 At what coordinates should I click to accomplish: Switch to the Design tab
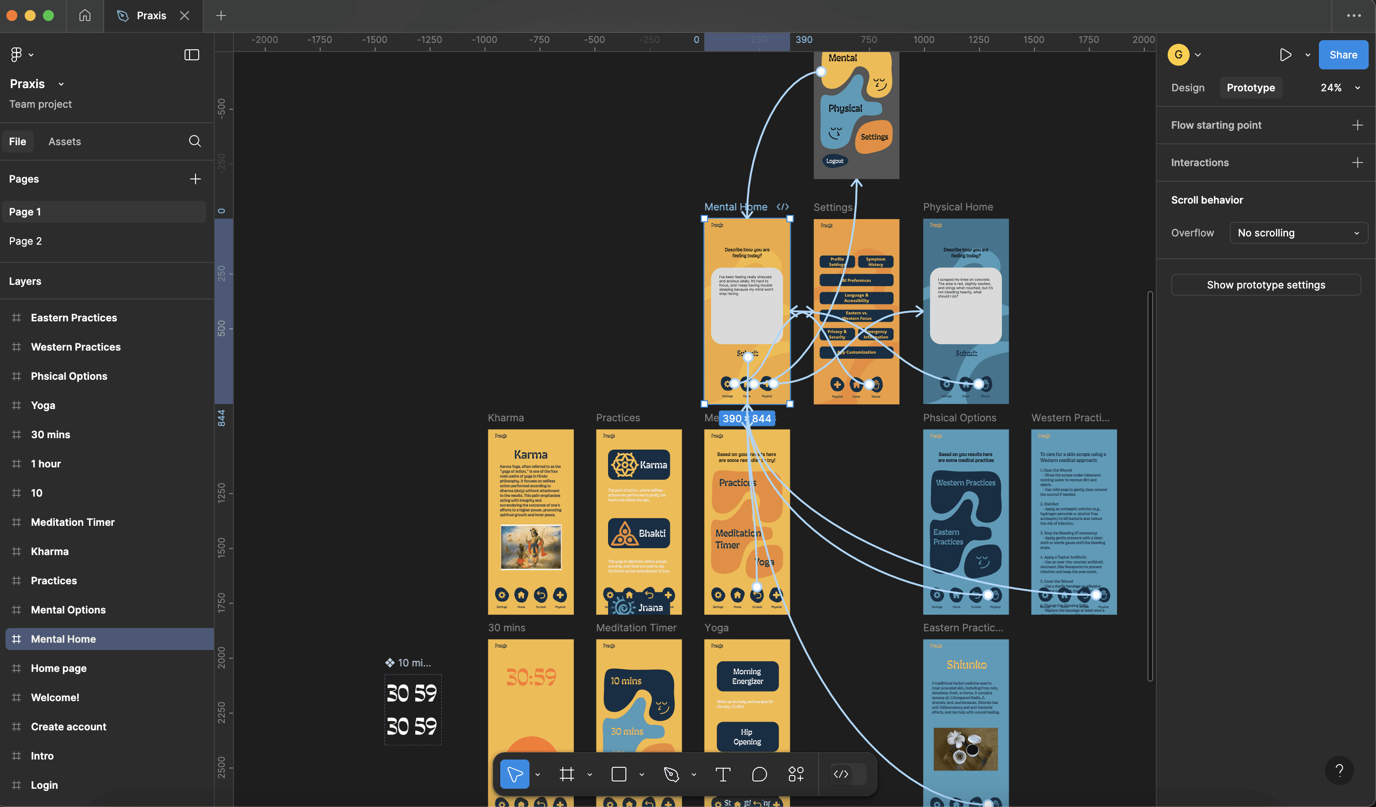click(x=1187, y=88)
